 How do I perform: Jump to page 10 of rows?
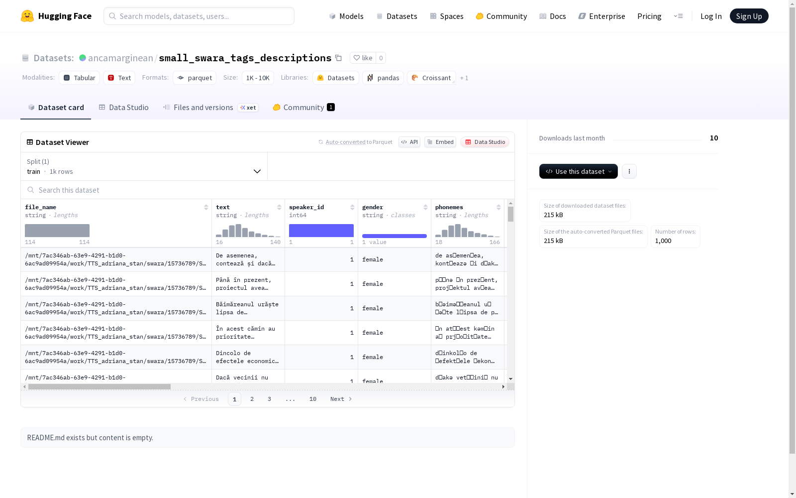point(313,399)
